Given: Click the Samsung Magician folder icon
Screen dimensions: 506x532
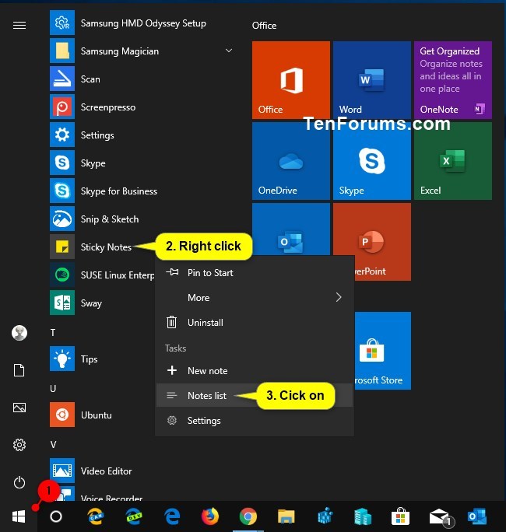Looking at the screenshot, I should (x=62, y=51).
